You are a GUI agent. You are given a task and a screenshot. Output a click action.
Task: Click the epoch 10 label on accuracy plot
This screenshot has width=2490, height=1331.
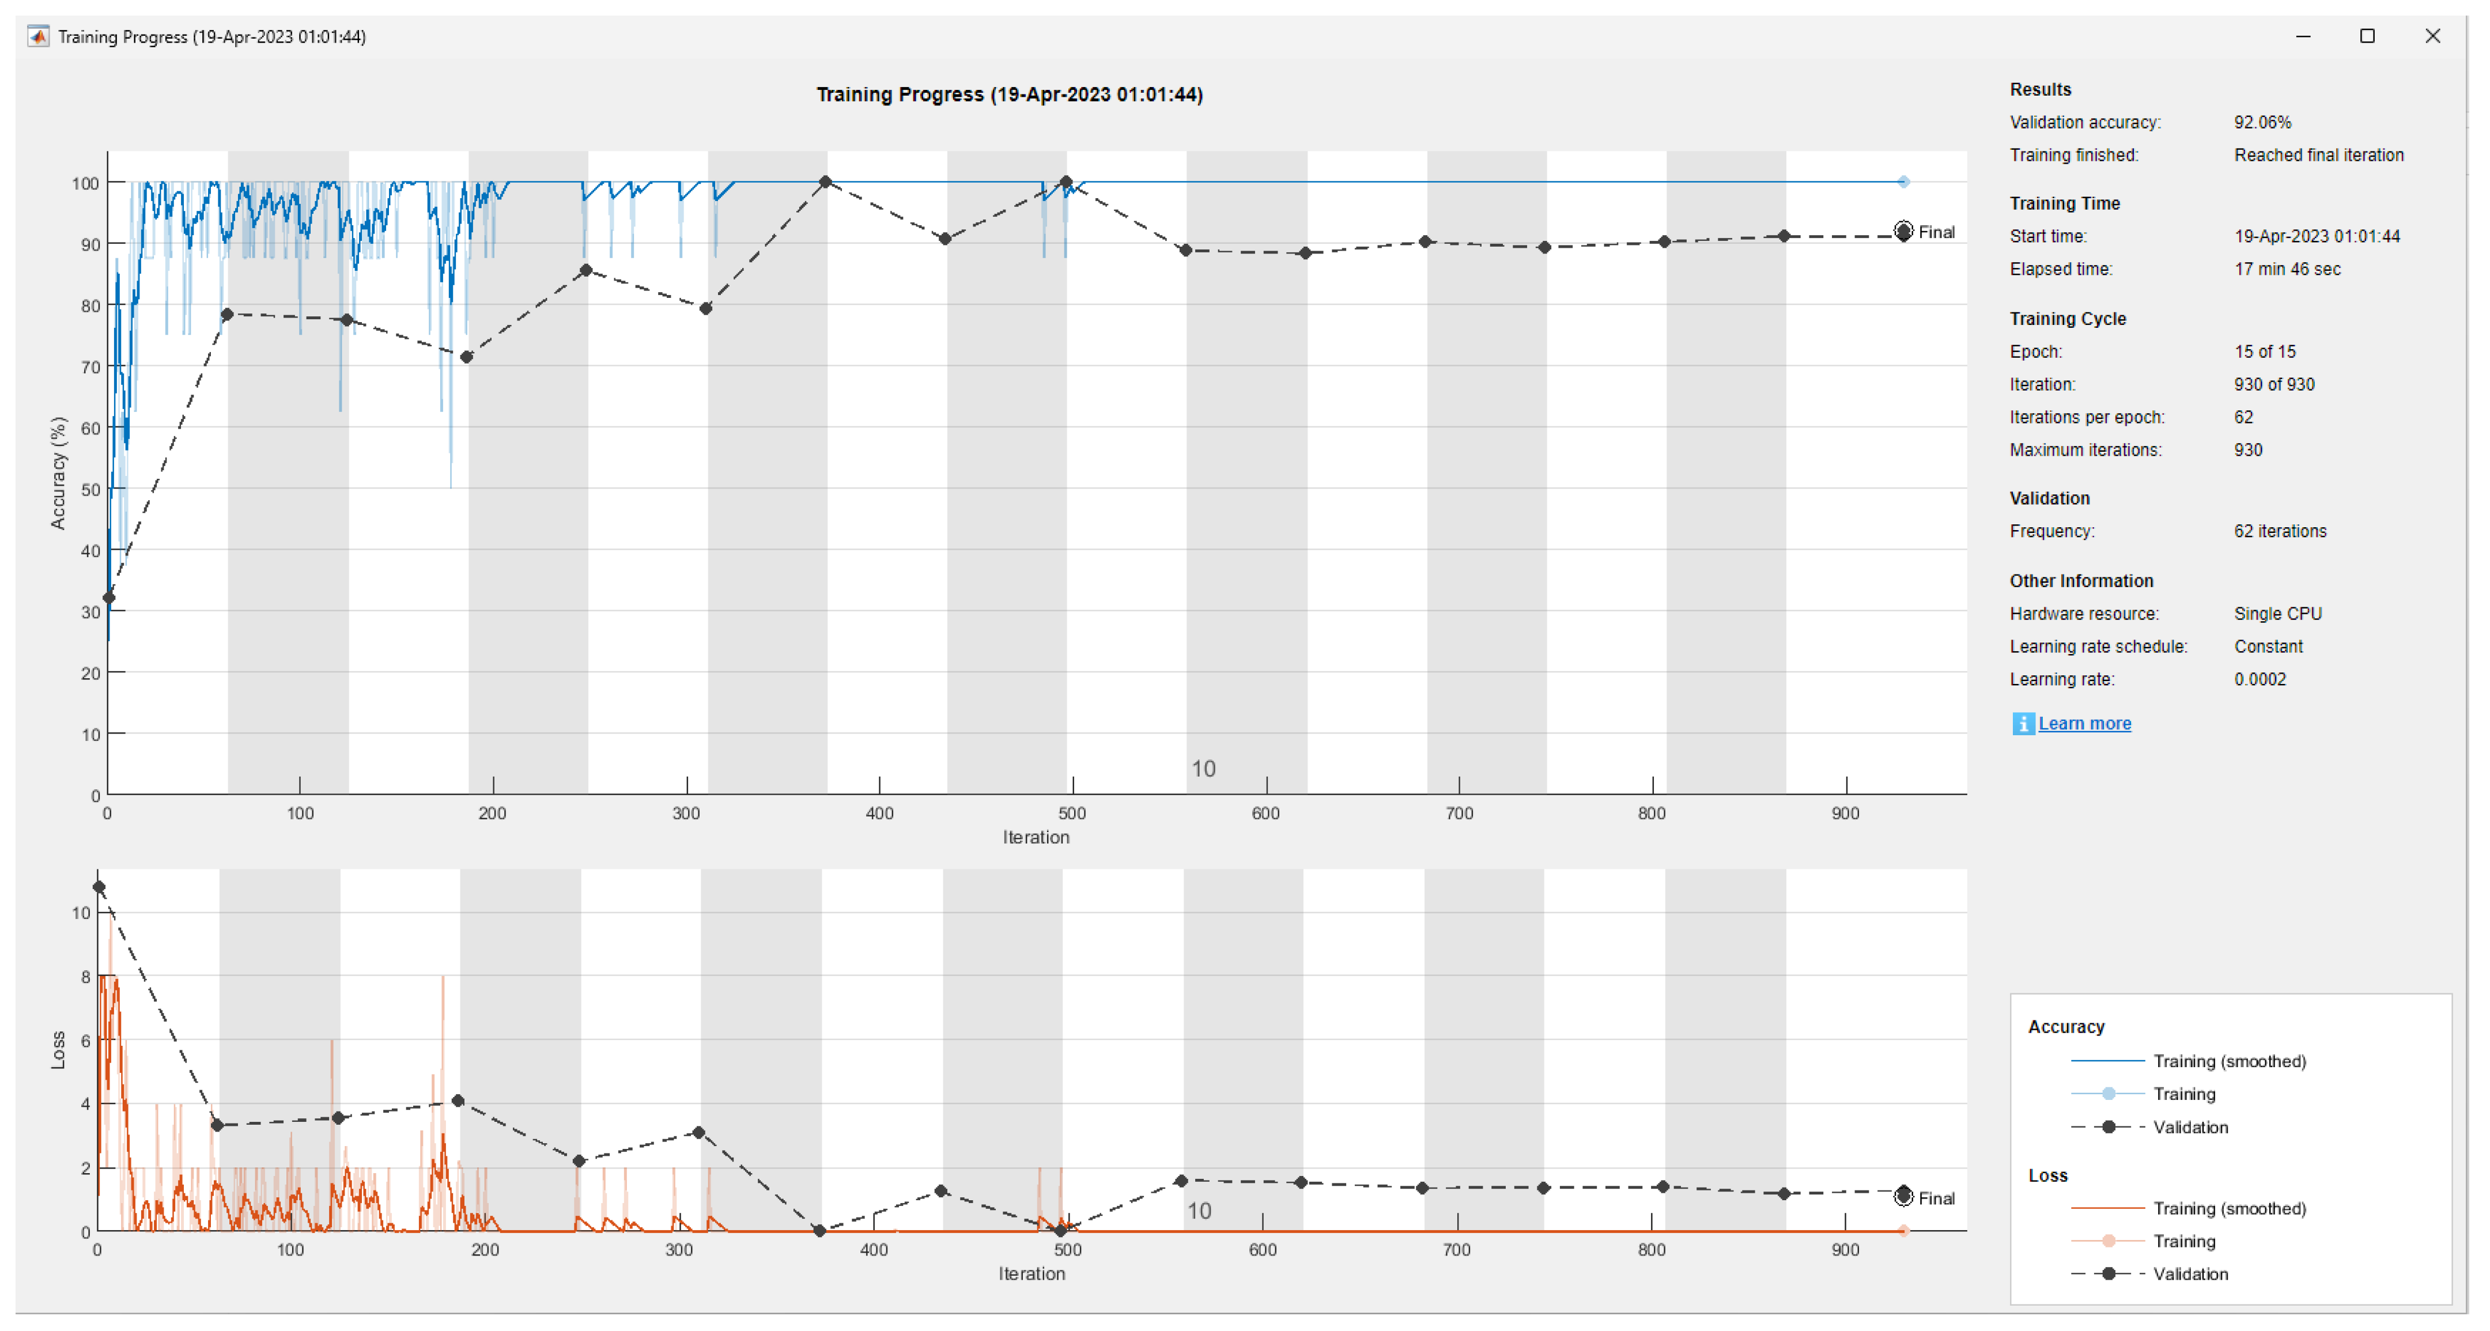point(1203,769)
